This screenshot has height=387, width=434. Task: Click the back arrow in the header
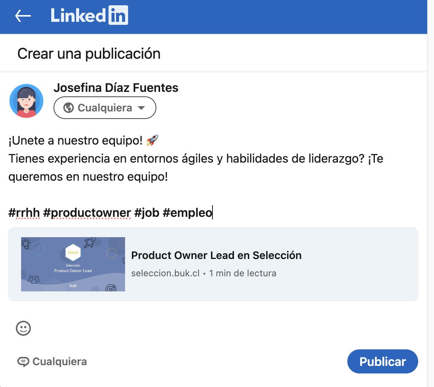pyautogui.click(x=23, y=16)
